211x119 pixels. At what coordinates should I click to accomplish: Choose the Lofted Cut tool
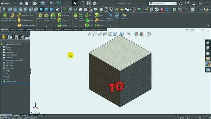pos(63,20)
